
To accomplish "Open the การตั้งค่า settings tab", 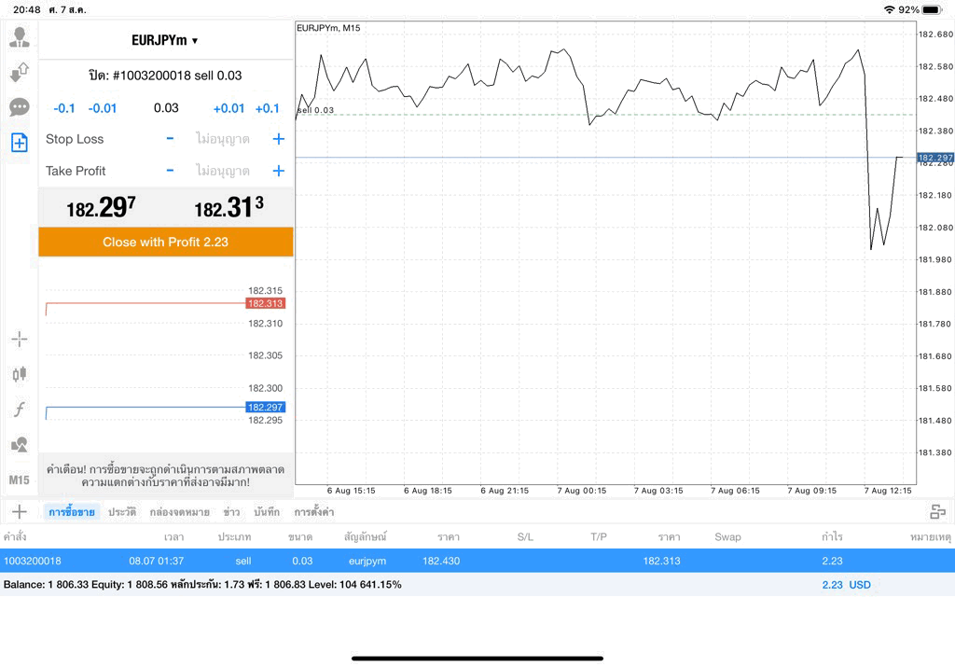I will pyautogui.click(x=313, y=512).
